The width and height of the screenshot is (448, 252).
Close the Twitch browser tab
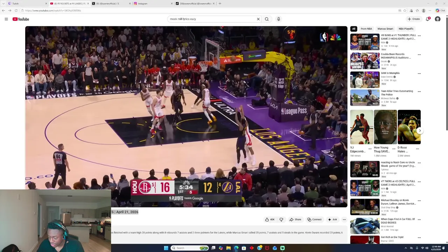46,3
